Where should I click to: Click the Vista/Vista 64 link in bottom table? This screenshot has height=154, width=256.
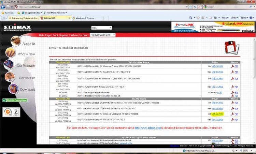(126, 143)
